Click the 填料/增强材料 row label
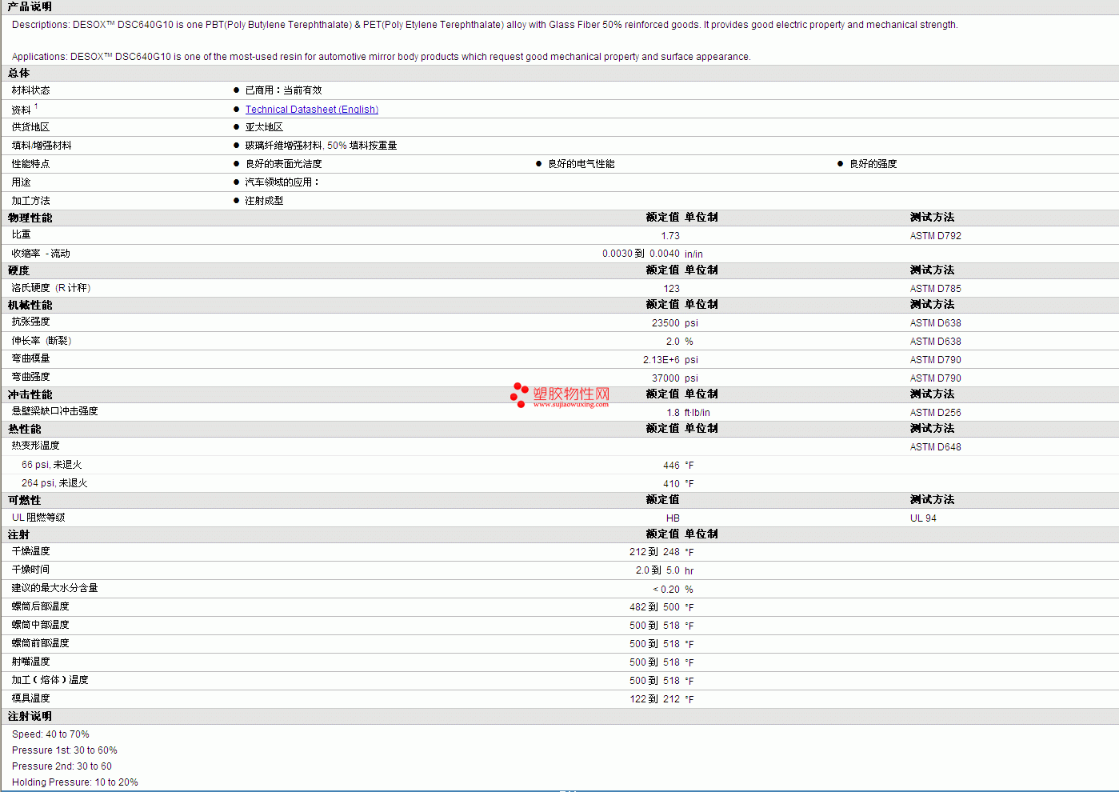Viewport: 1119px width, 792px height. tap(42, 146)
